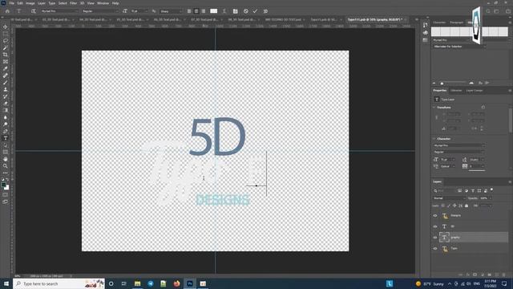Open the anti-aliasing Sharp dropdown
This screenshot has height=289, width=513.
point(171,11)
